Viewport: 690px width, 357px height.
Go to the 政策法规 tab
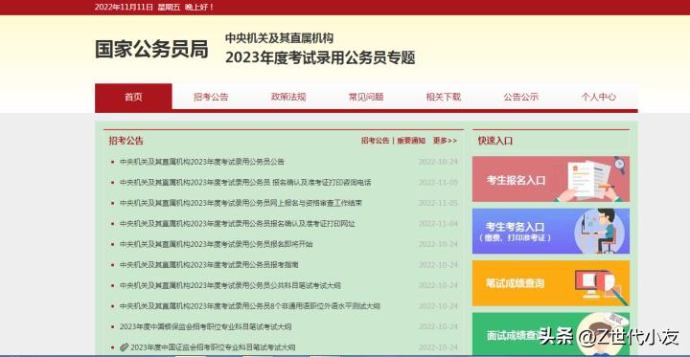(288, 97)
